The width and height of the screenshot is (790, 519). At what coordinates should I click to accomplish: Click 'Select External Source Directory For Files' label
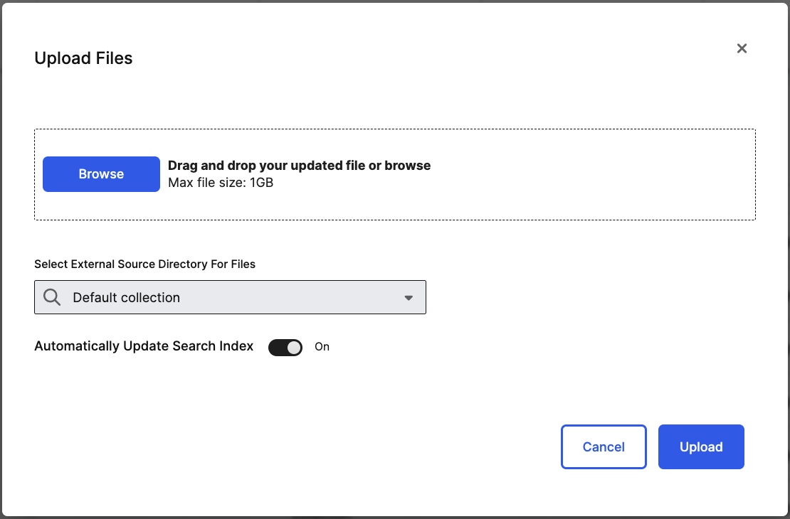[144, 264]
